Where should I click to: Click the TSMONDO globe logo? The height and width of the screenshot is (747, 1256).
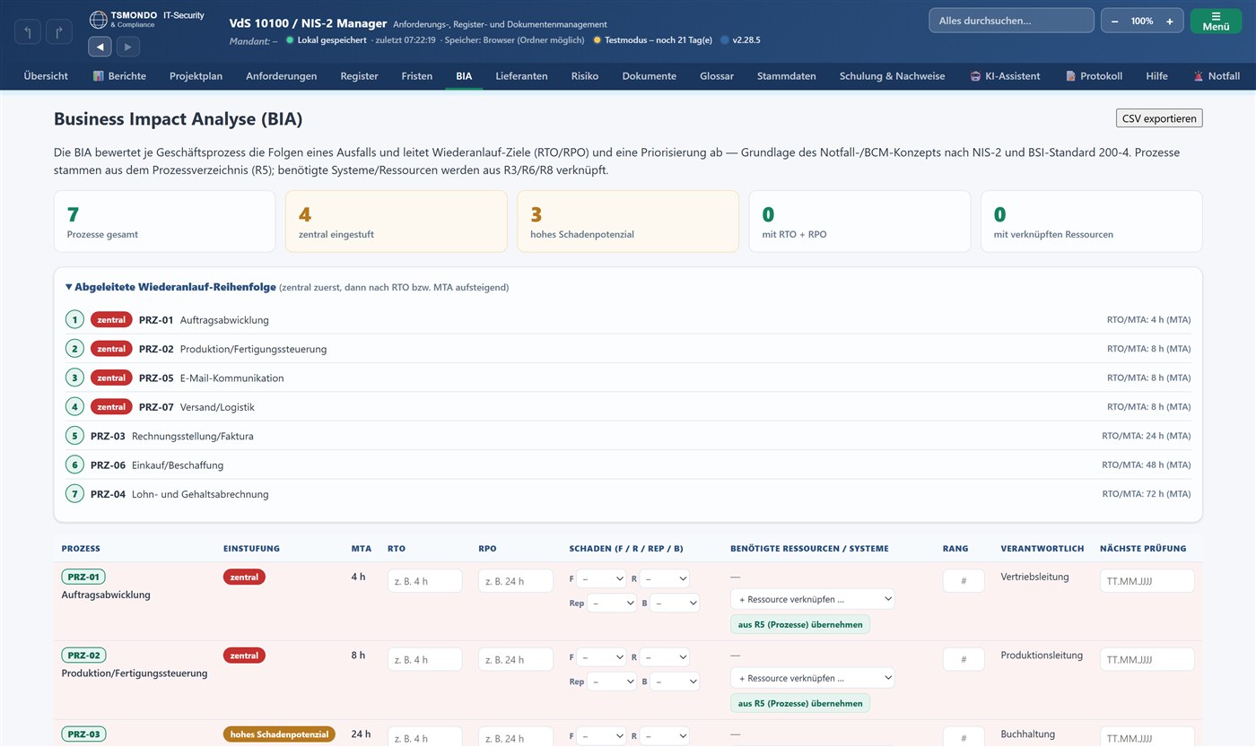tap(98, 20)
